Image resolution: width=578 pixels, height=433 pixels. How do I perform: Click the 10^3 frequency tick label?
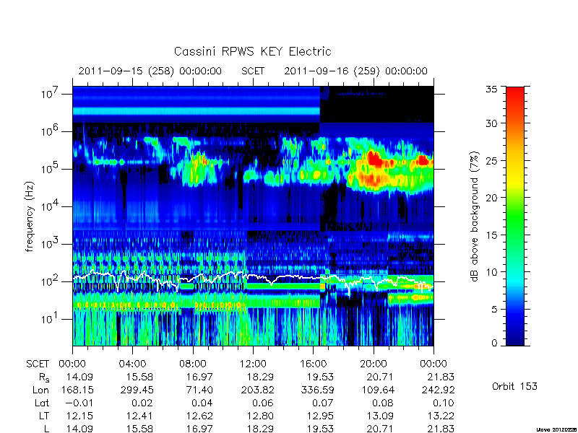pyautogui.click(x=51, y=243)
